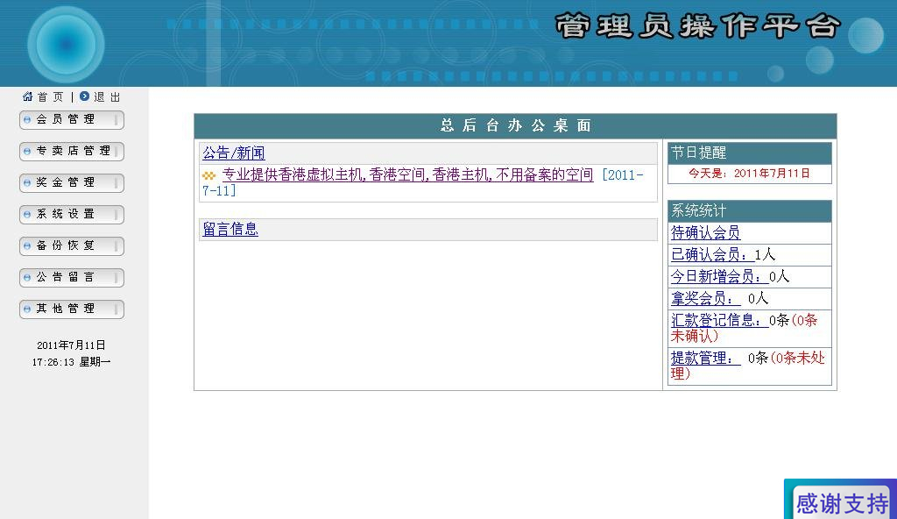Click the 管理员操作平台 title
Screen dimensions: 897x519
[x=697, y=26]
